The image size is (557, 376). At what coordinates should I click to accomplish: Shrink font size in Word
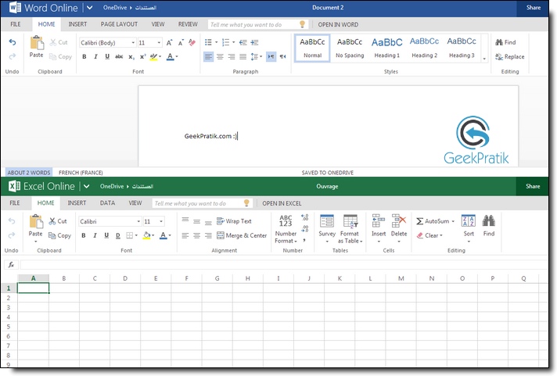[x=181, y=43]
